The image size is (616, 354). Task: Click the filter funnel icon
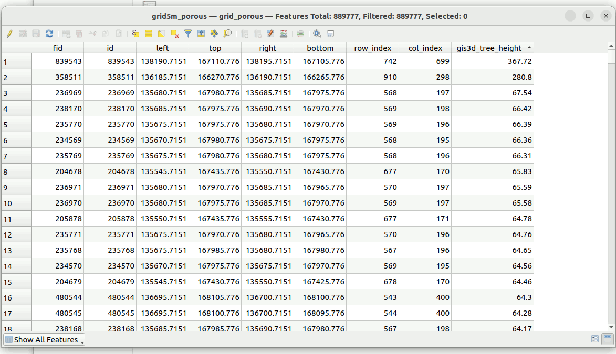point(188,34)
